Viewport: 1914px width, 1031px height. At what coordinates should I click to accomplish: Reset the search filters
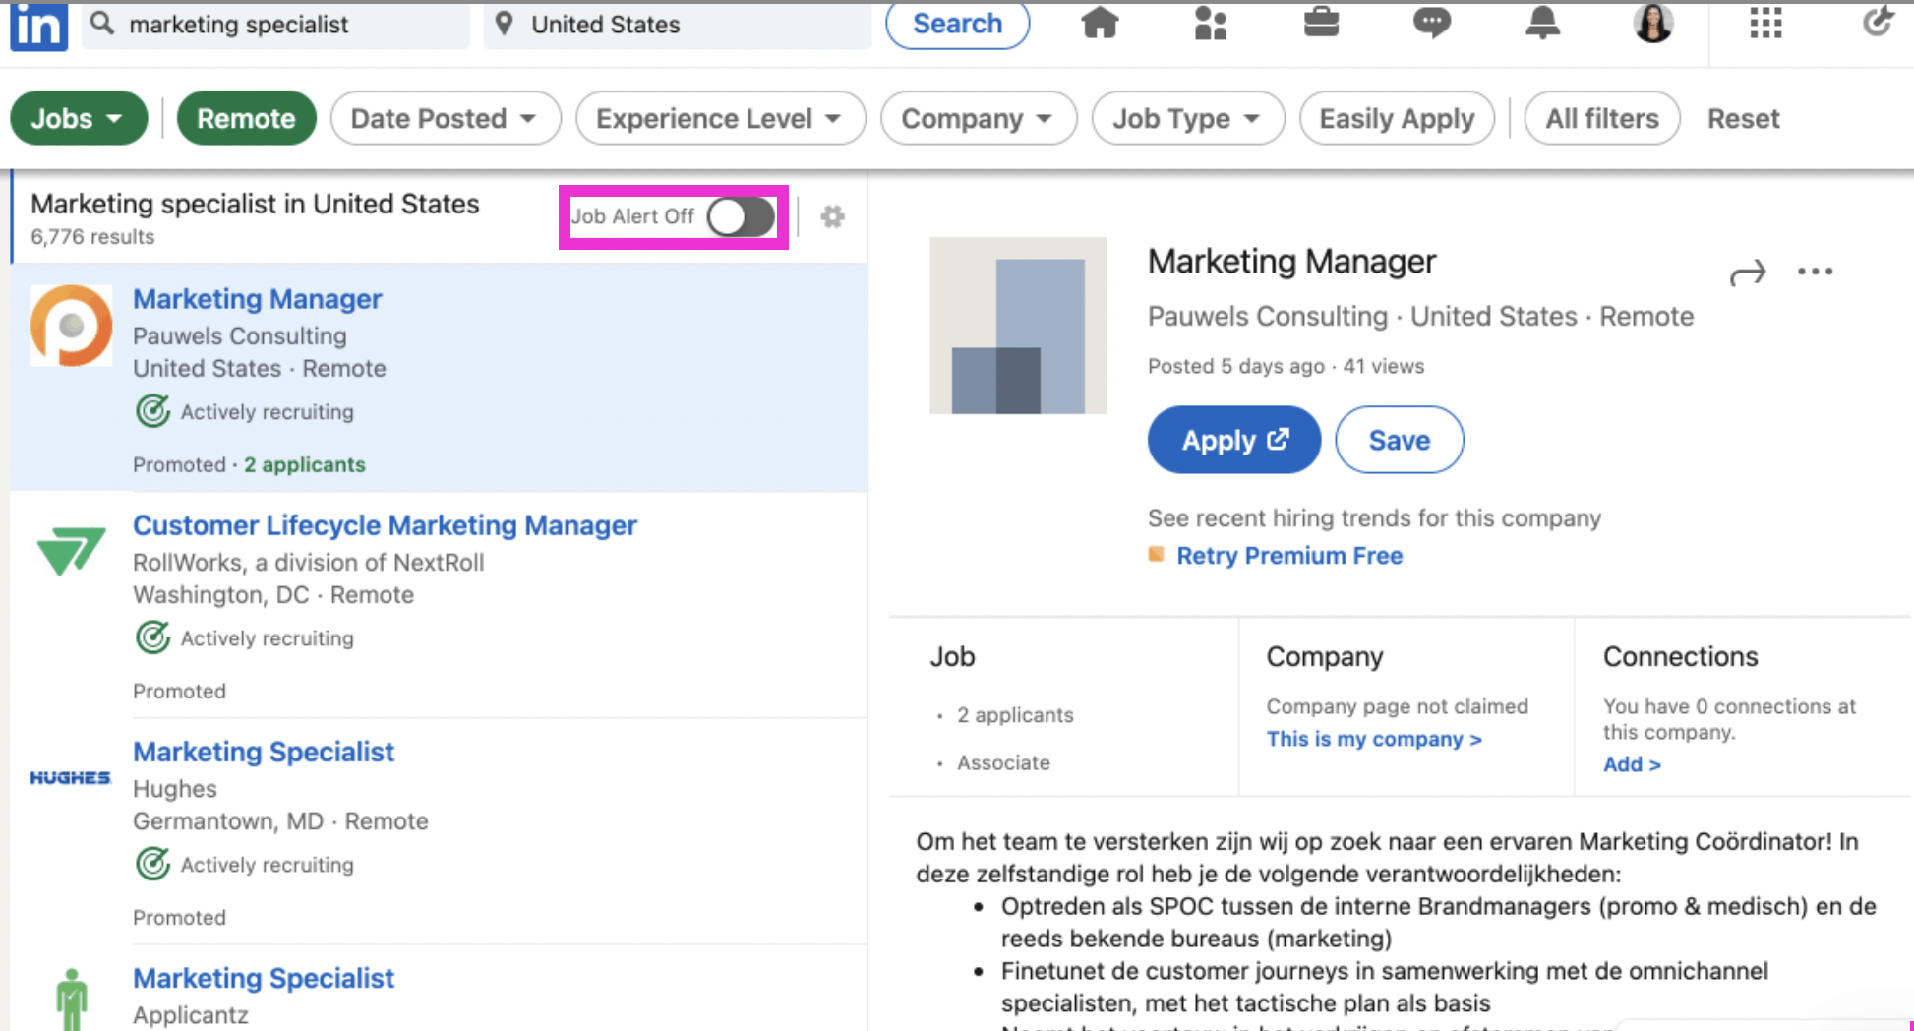click(1743, 118)
